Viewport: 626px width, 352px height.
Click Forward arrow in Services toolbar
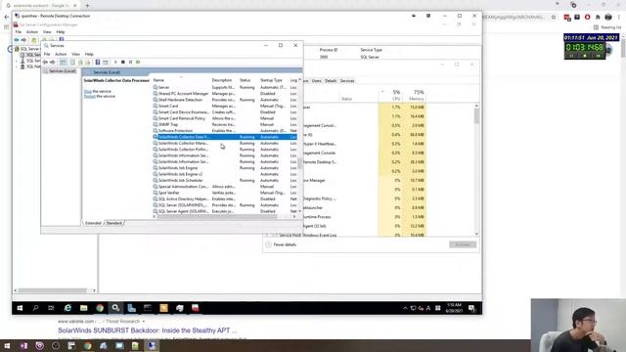click(52, 63)
